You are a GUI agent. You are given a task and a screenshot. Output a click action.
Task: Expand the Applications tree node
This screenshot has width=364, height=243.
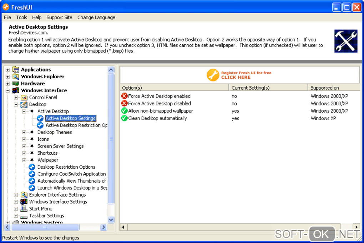7,70
